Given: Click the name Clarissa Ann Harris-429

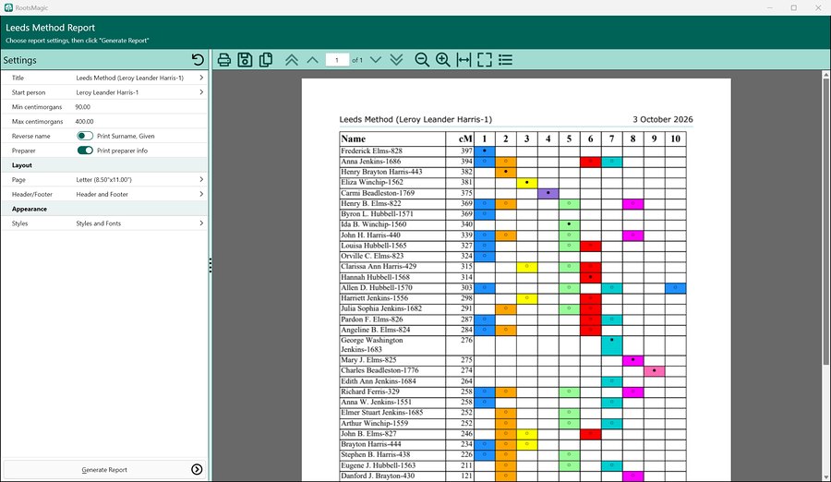Looking at the screenshot, I should pyautogui.click(x=379, y=267).
